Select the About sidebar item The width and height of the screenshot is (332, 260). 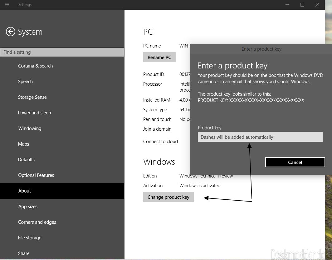point(62,191)
